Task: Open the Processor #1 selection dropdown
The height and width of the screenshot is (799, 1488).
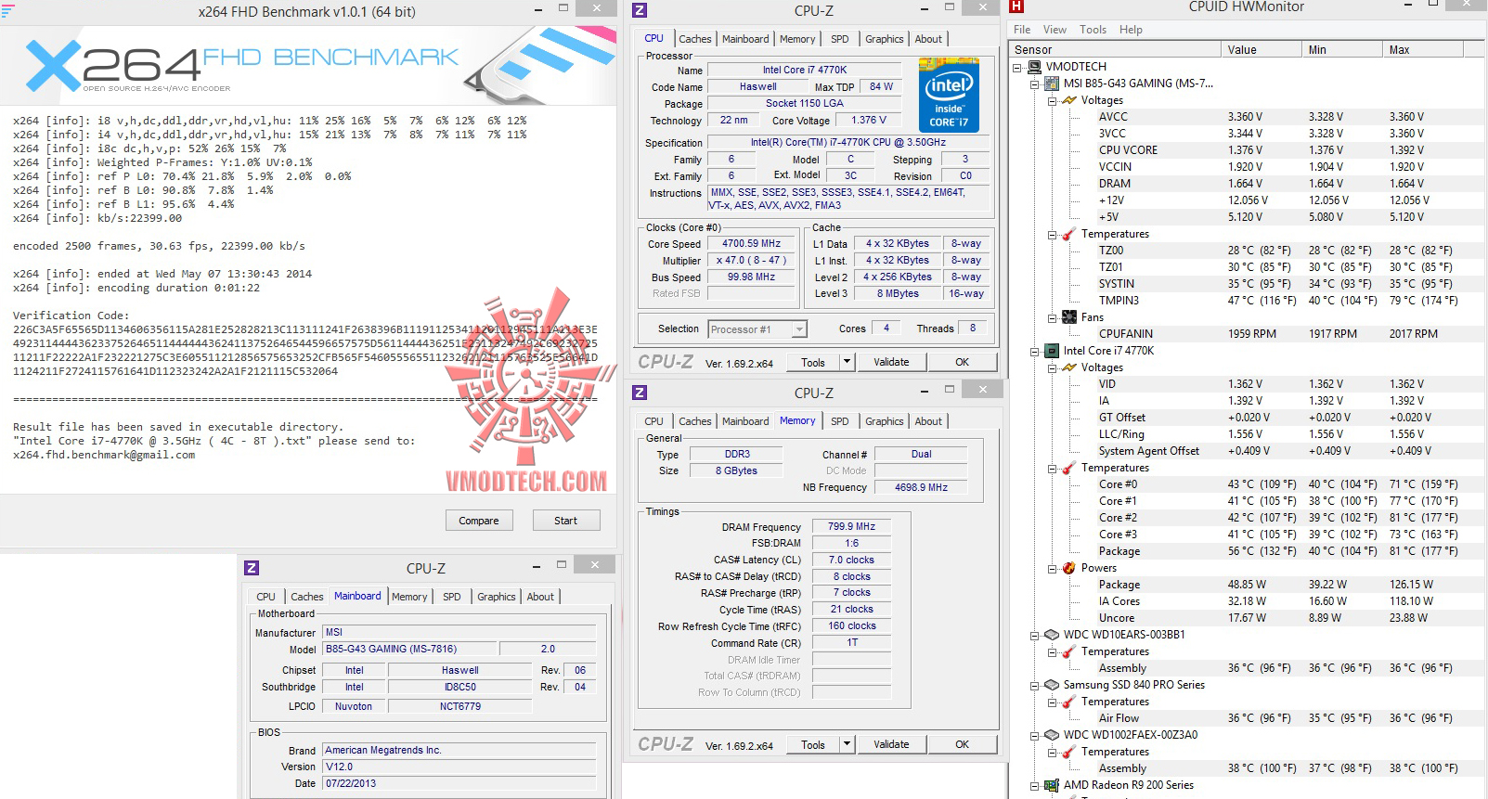Action: click(799, 329)
